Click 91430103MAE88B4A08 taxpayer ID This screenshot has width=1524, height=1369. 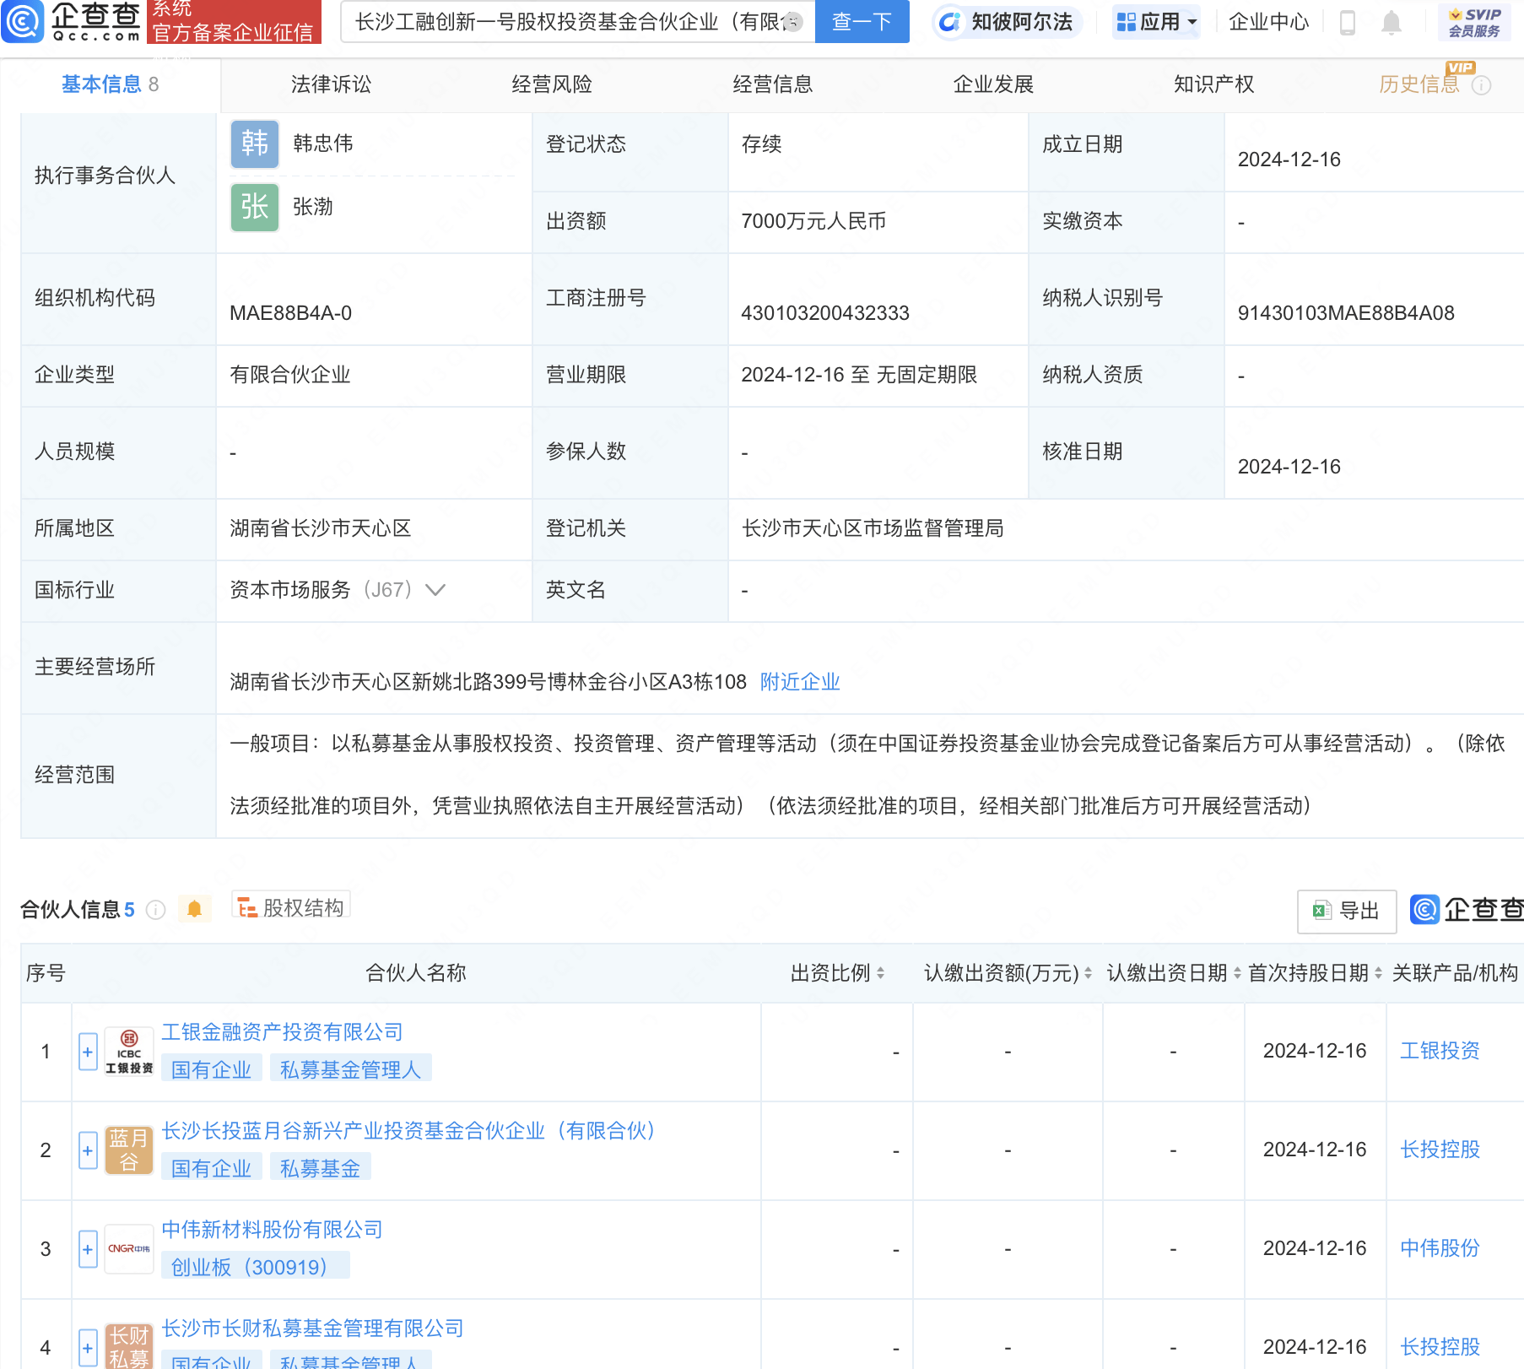(1346, 313)
